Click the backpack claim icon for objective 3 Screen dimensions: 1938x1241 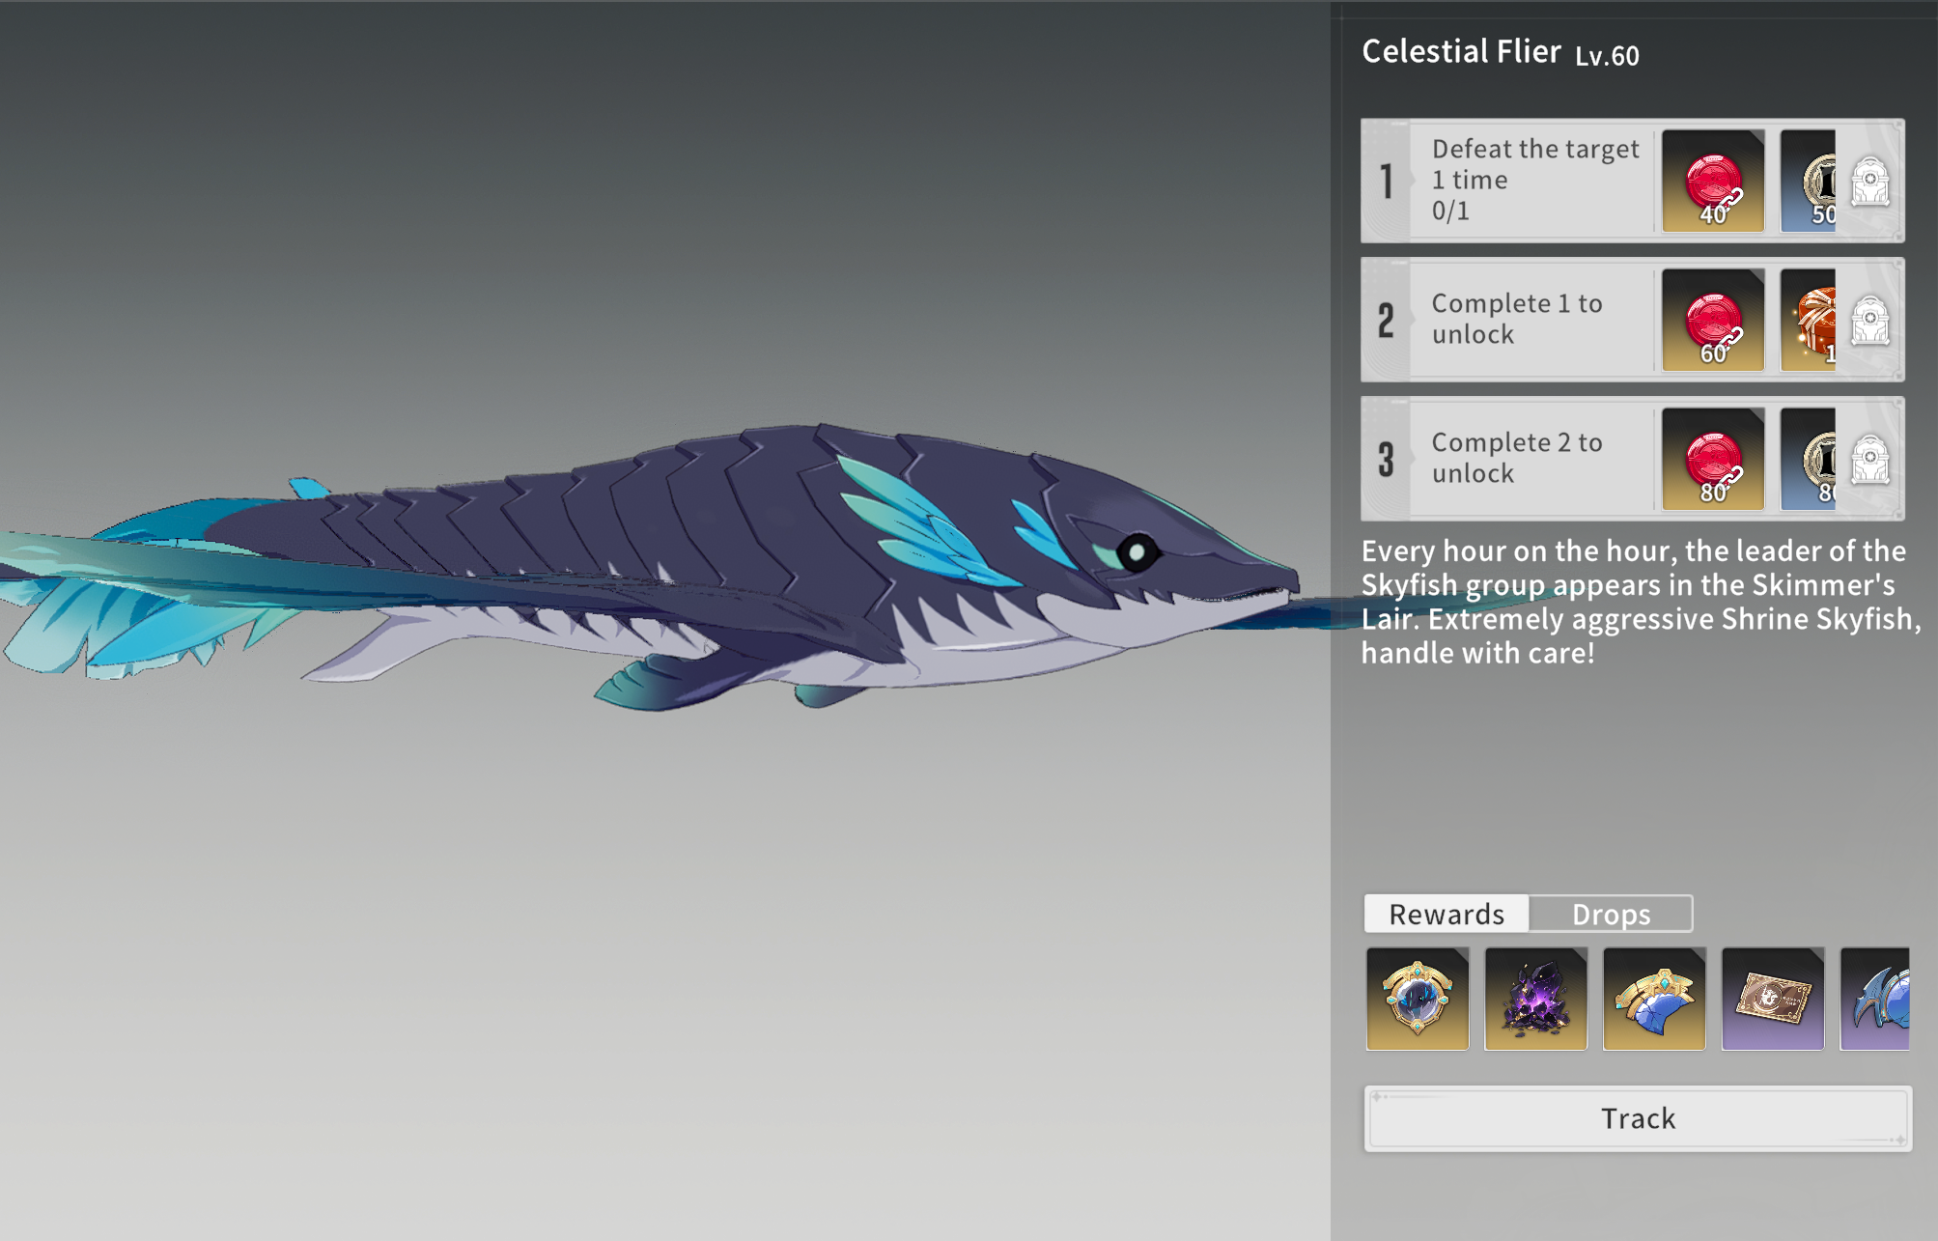click(1869, 459)
